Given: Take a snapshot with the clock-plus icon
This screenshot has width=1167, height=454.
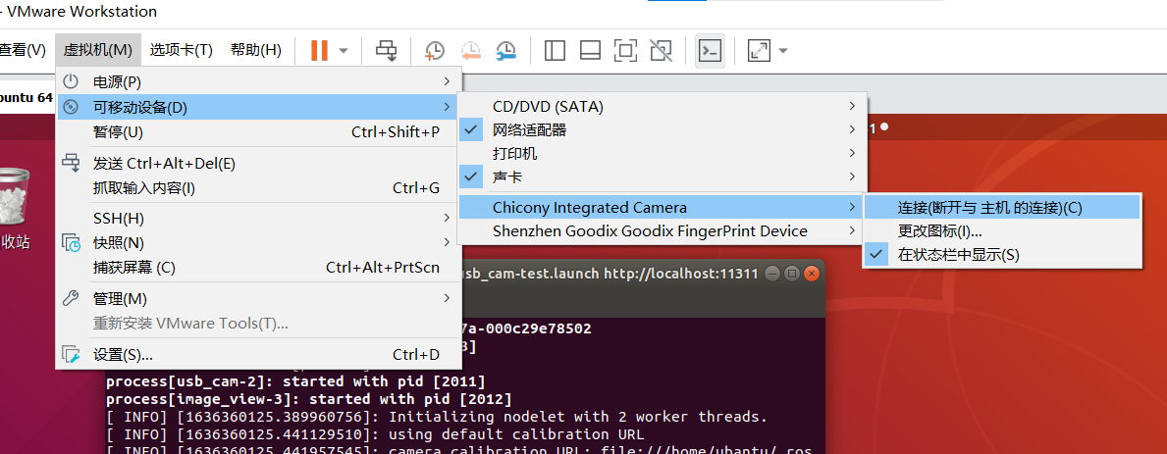Looking at the screenshot, I should click(x=435, y=51).
